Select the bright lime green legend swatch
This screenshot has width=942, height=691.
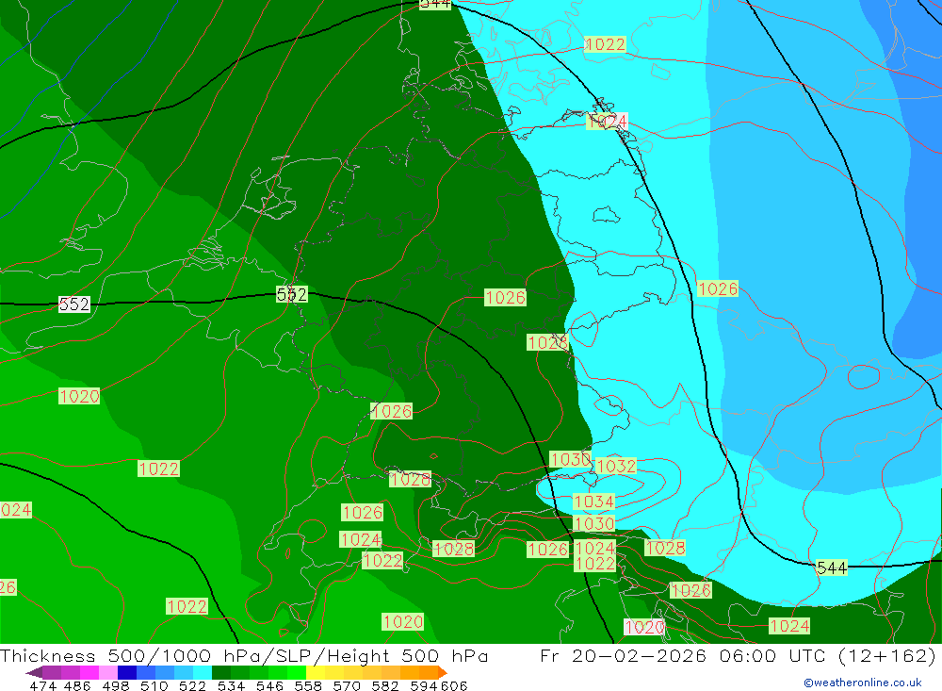tap(297, 672)
